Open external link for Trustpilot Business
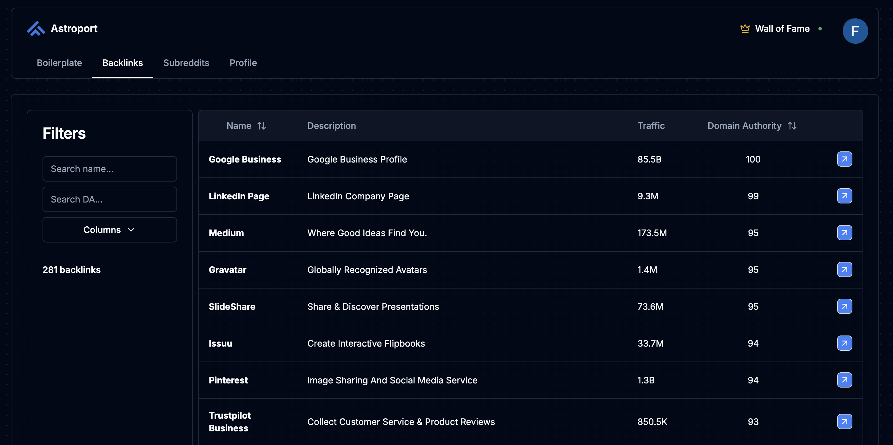The image size is (893, 445). coord(844,422)
